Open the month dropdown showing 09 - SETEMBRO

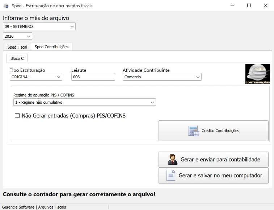coord(39,26)
